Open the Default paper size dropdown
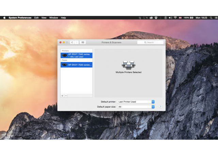The height and width of the screenshot is (156, 218). pyautogui.click(x=136, y=107)
